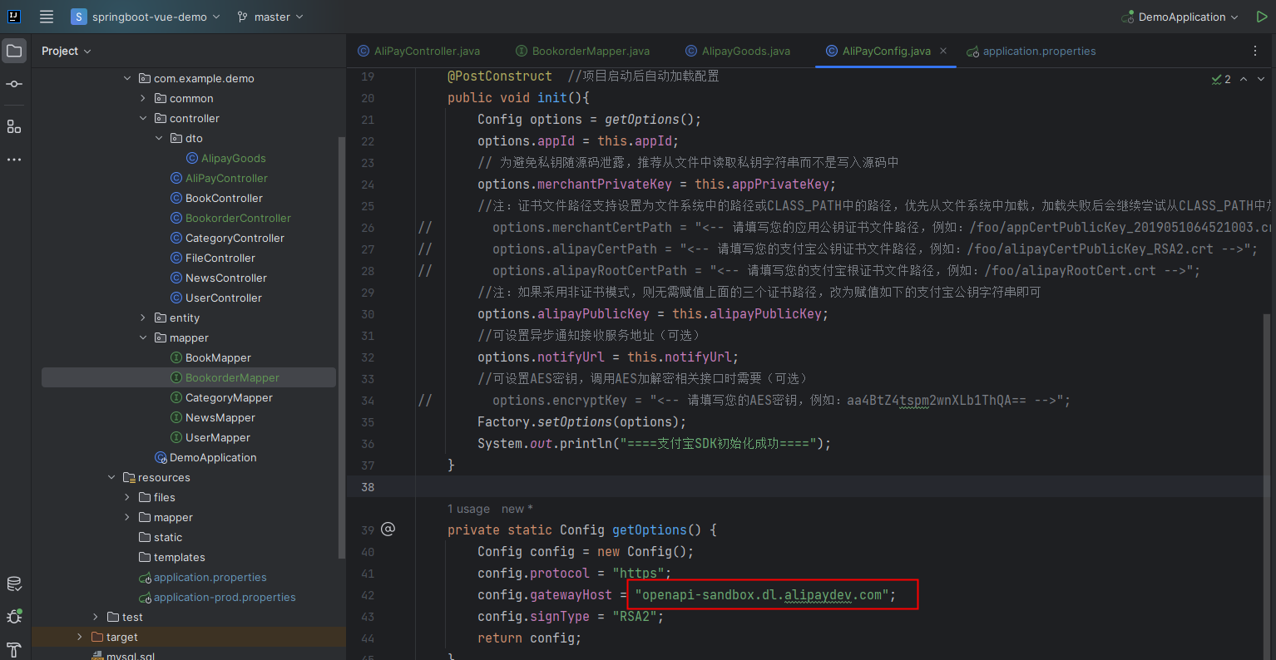Click the project panel vertical scrollbar

[x=341, y=347]
